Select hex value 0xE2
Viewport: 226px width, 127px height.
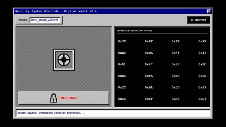pyautogui.click(x=122, y=53)
